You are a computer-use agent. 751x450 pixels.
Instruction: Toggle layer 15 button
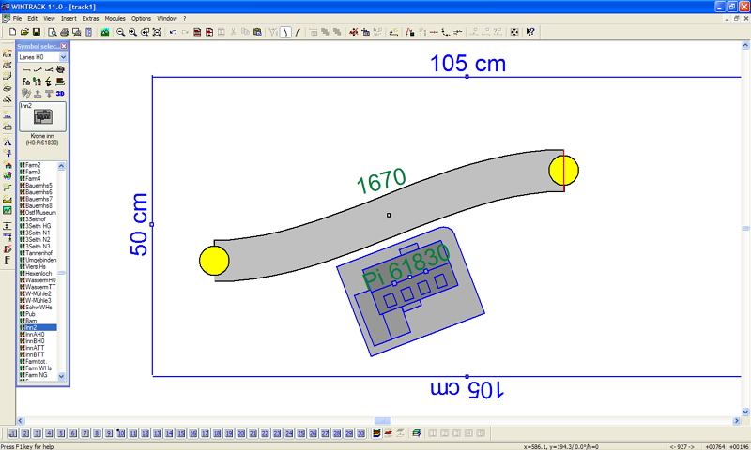click(x=181, y=433)
